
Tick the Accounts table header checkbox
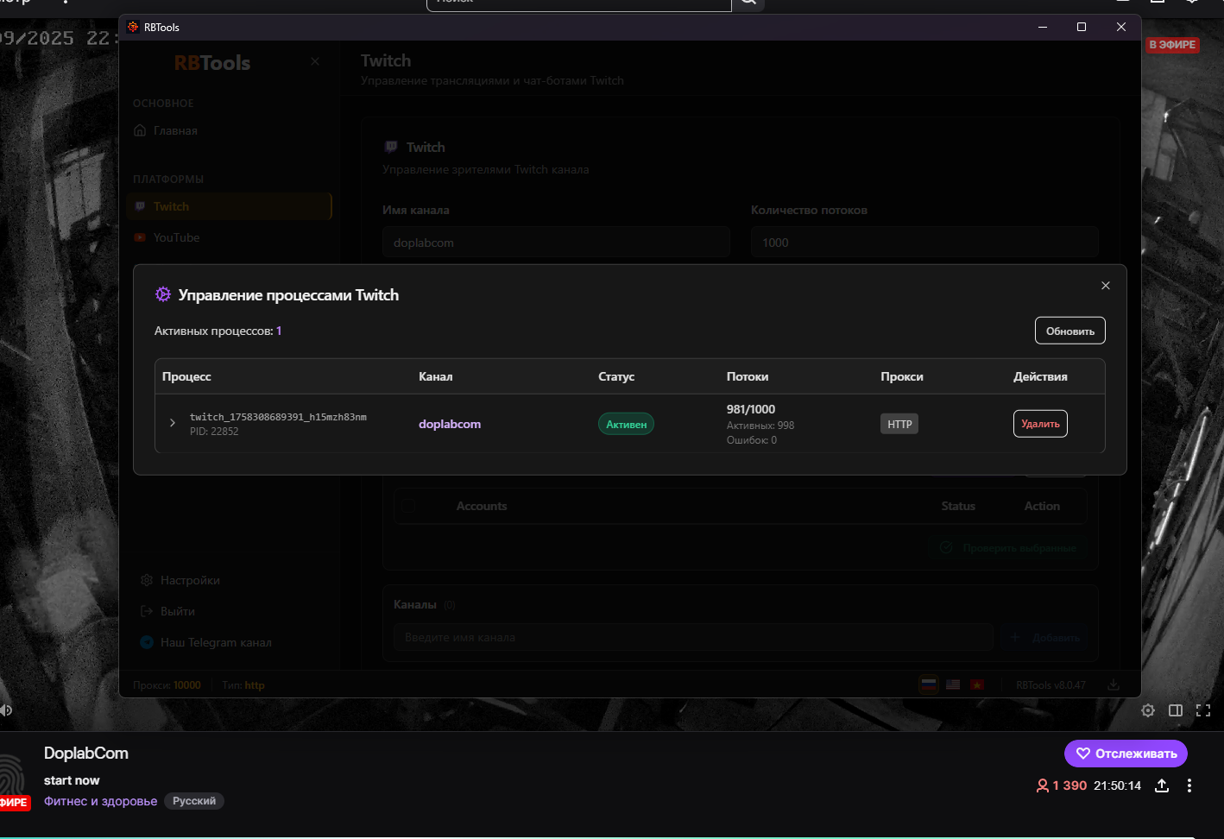[409, 507]
